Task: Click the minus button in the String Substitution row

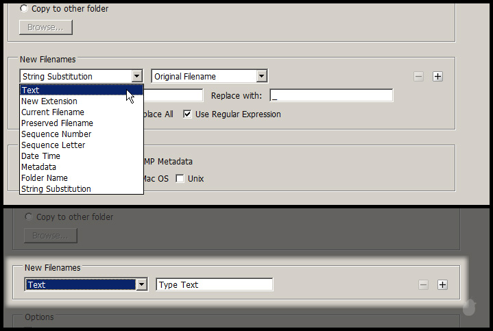Action: pos(418,77)
